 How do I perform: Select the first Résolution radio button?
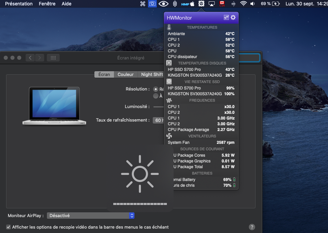click(x=156, y=89)
